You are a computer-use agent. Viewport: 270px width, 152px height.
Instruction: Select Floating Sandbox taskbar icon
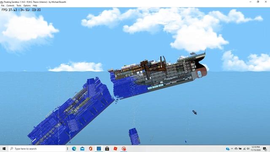tap(99, 149)
